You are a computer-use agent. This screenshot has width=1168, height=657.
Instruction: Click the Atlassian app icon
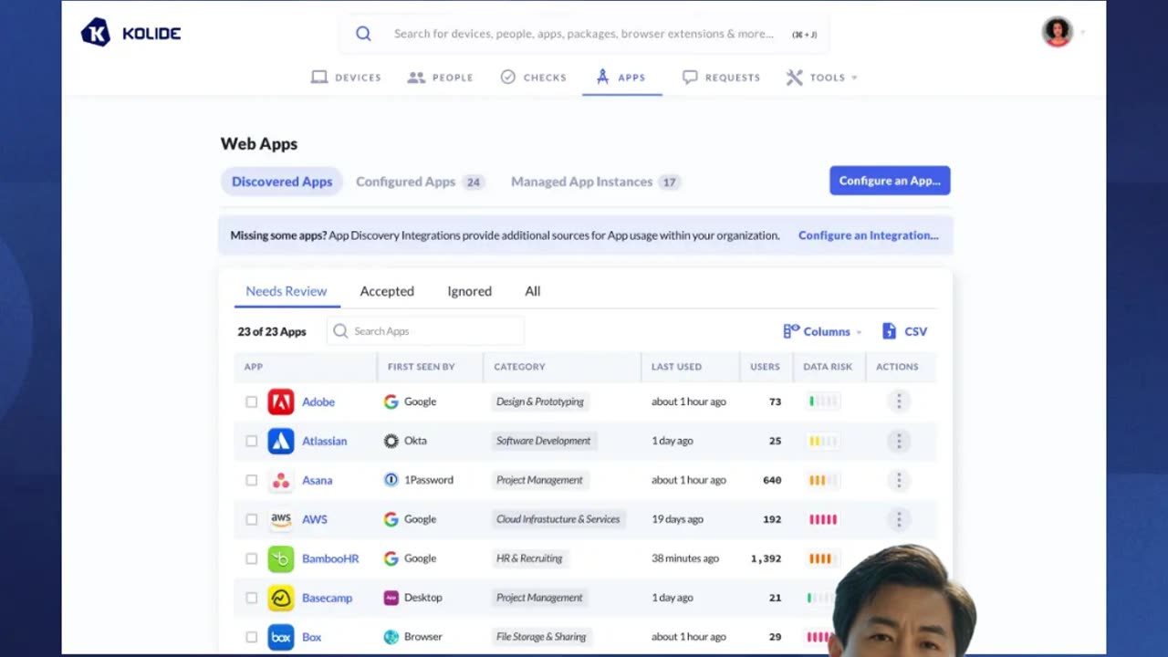point(281,441)
